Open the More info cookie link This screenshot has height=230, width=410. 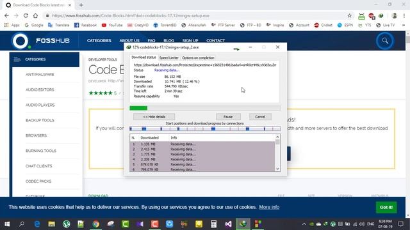point(269,207)
